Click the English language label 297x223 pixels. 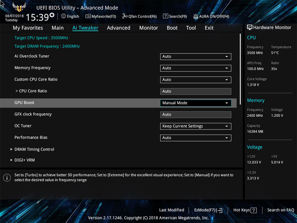(73, 16)
